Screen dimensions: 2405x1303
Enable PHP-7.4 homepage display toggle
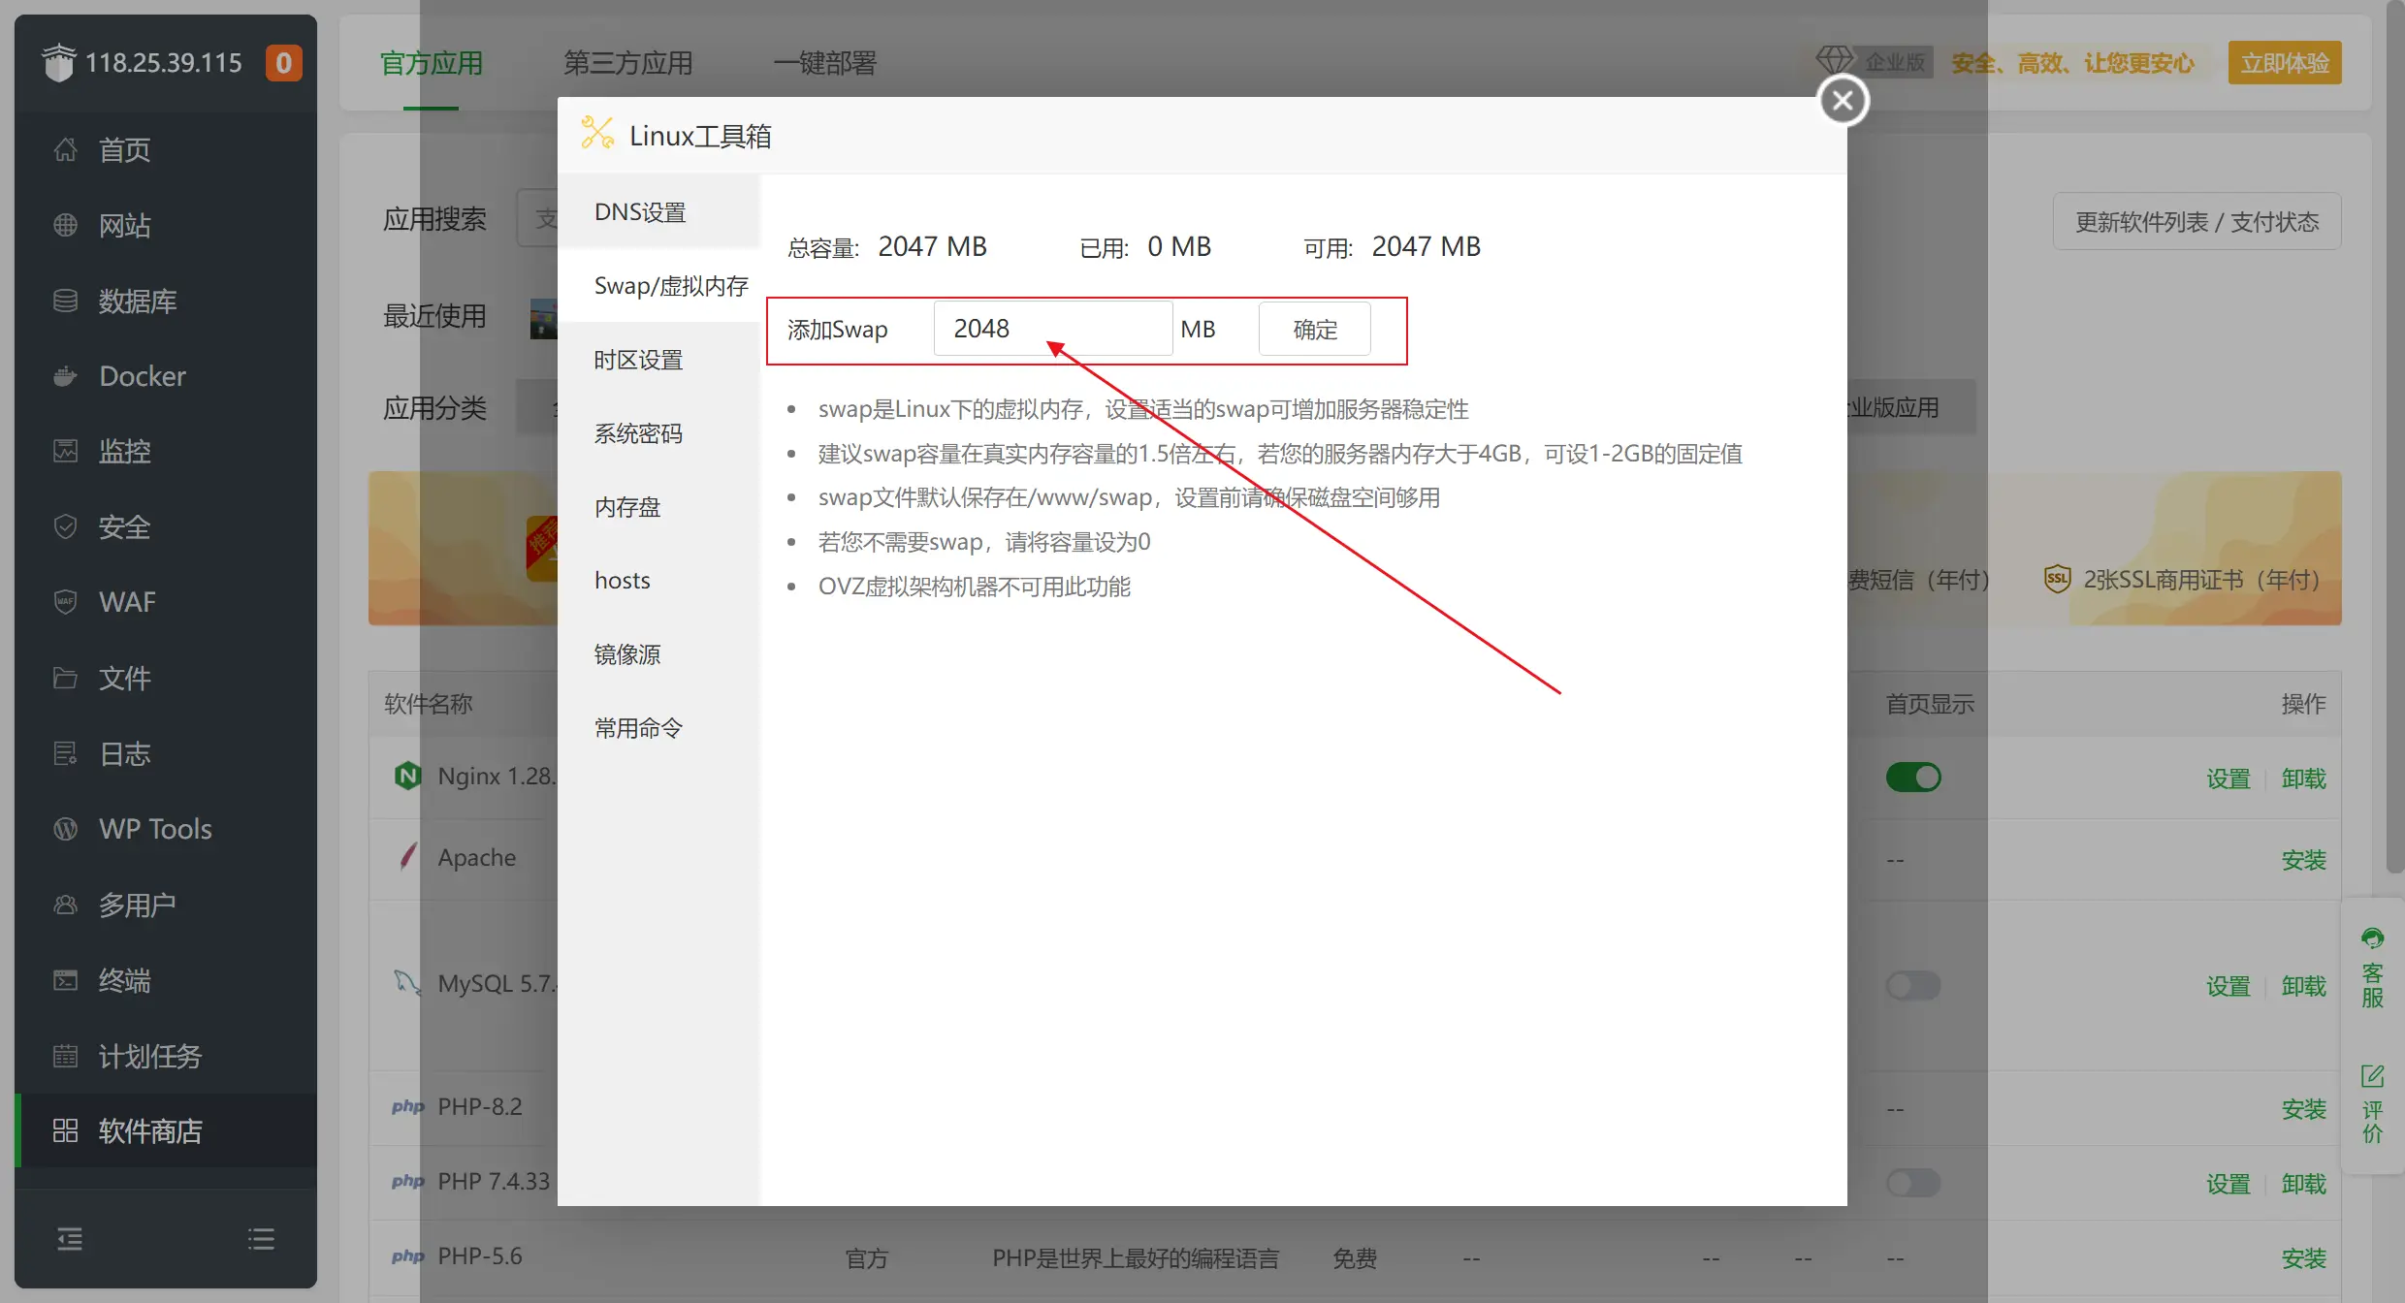pyautogui.click(x=1912, y=1183)
